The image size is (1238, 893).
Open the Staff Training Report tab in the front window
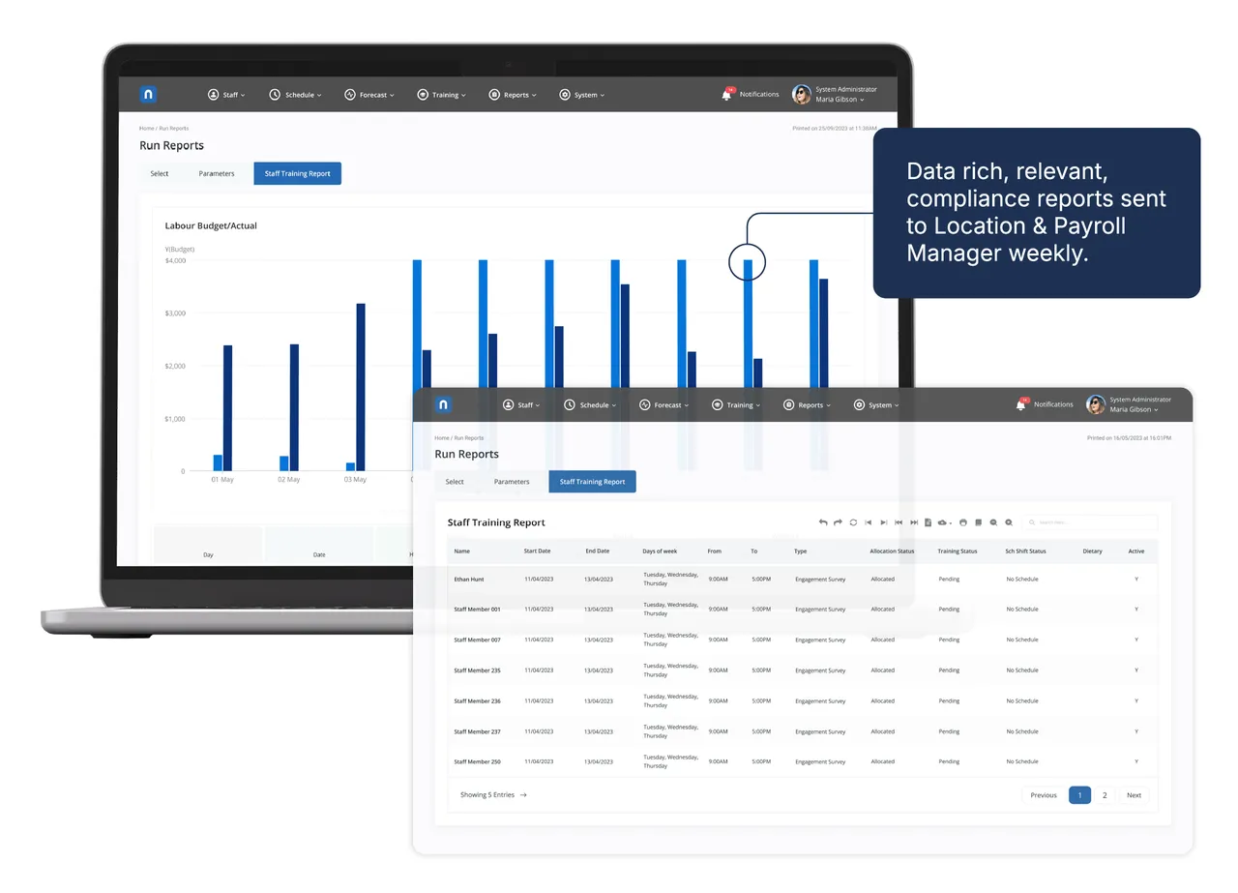pos(592,482)
